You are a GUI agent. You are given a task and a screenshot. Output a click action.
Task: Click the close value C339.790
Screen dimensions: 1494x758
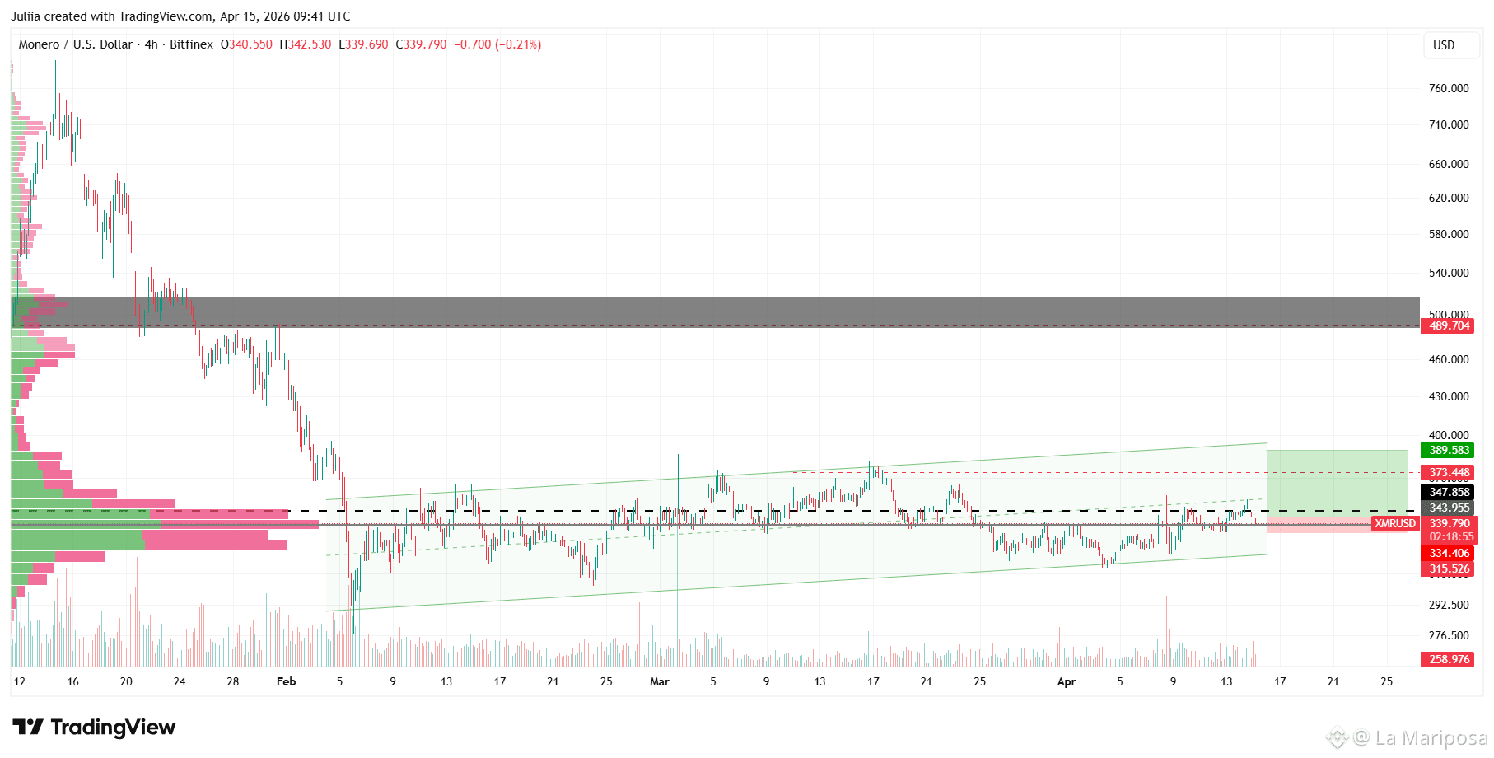pos(421,44)
